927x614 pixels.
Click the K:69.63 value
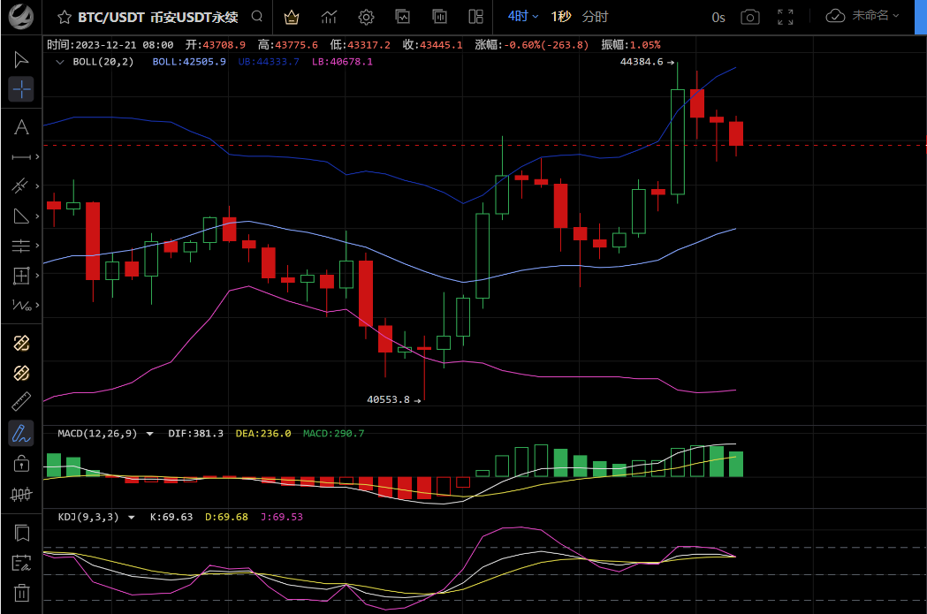pos(171,517)
